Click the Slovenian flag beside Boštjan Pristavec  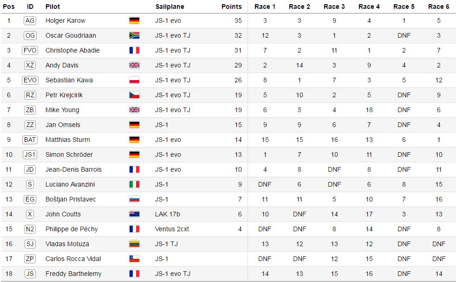[134, 199]
